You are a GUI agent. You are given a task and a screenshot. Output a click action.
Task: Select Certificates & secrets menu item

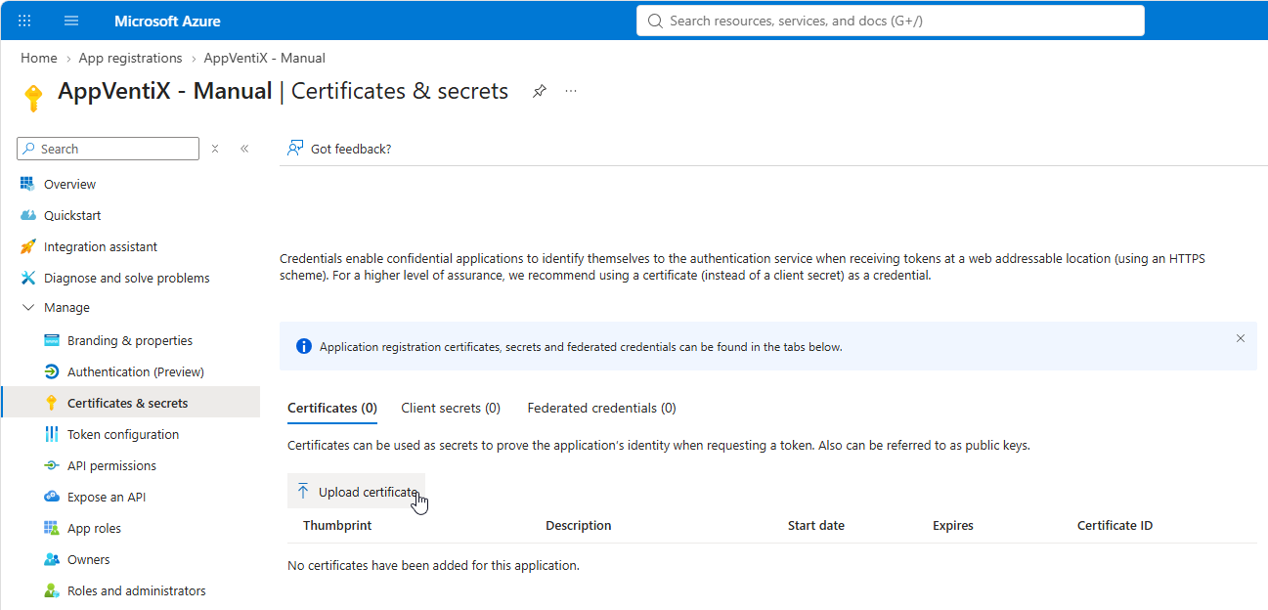click(131, 403)
